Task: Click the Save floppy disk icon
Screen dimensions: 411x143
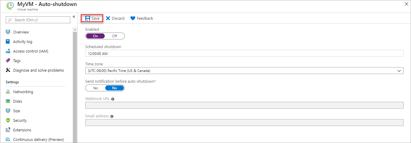Action: [88, 18]
